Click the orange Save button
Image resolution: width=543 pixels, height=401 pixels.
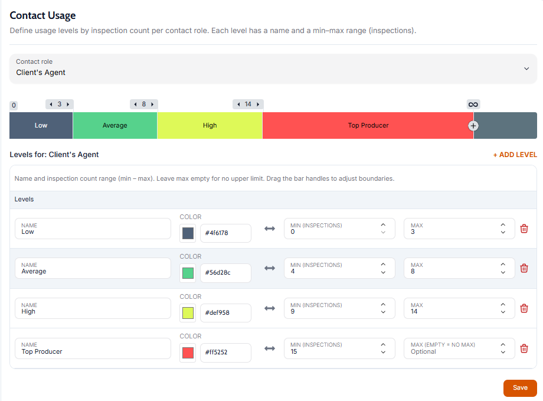(x=519, y=387)
